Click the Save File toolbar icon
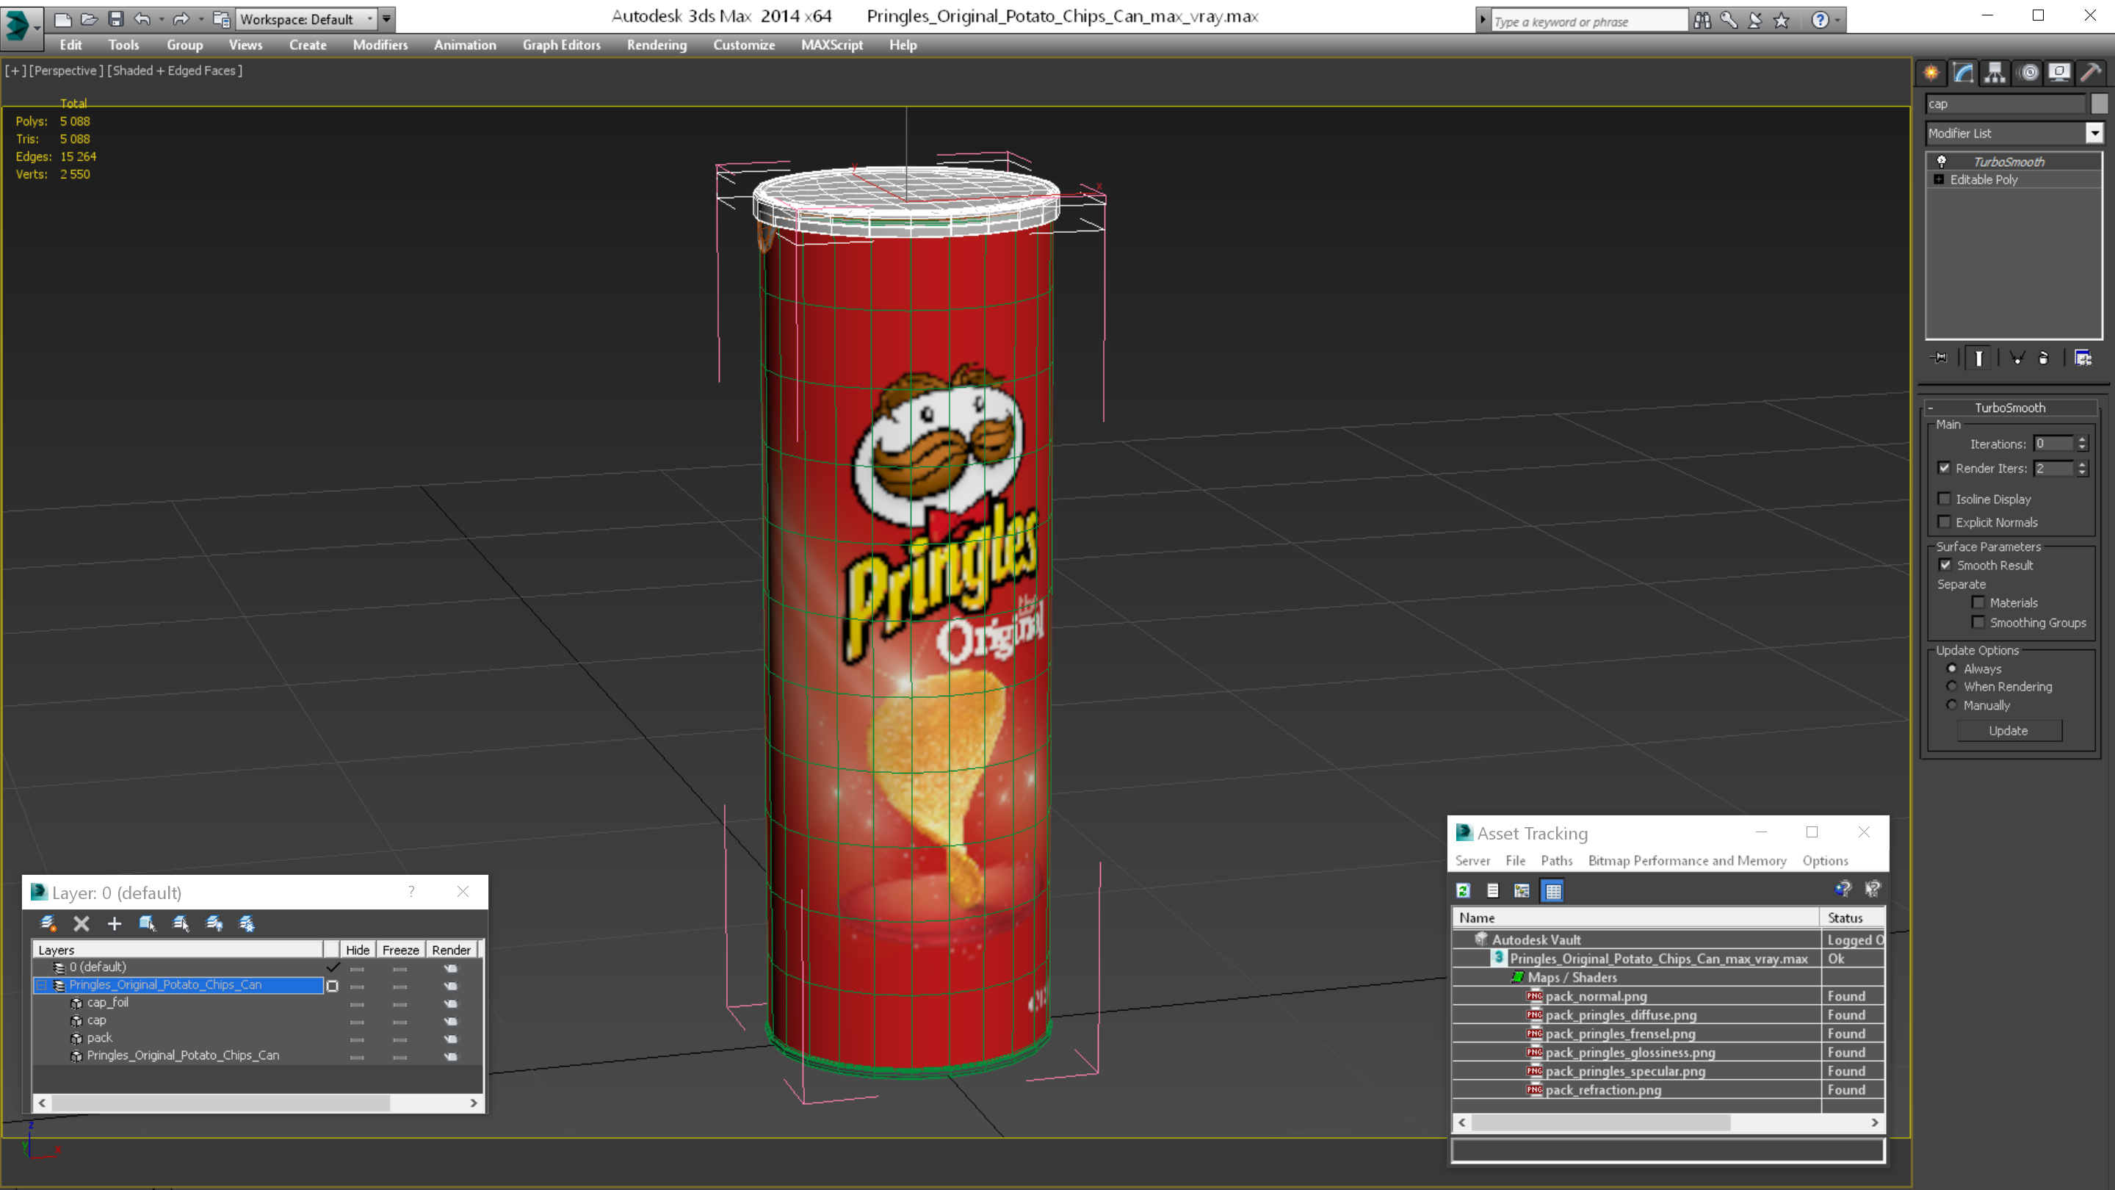The image size is (2115, 1190). (116, 19)
